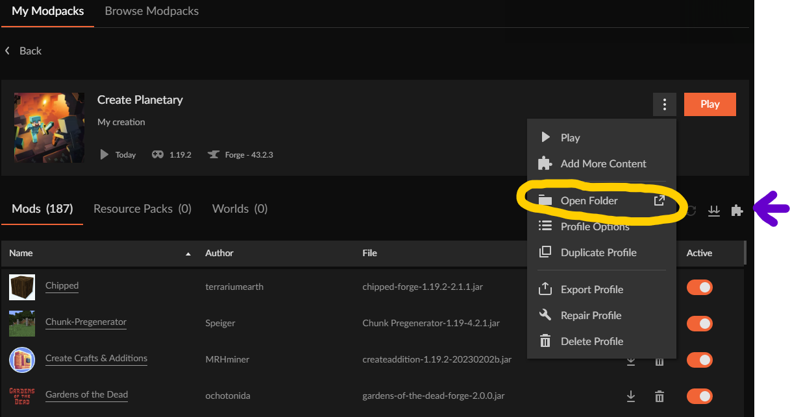The width and height of the screenshot is (790, 417).
Task: Click the puzzle piece add content icon
Action: click(x=736, y=211)
